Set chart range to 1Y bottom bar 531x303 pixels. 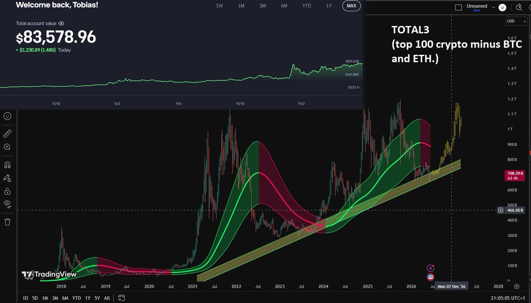tap(88, 298)
